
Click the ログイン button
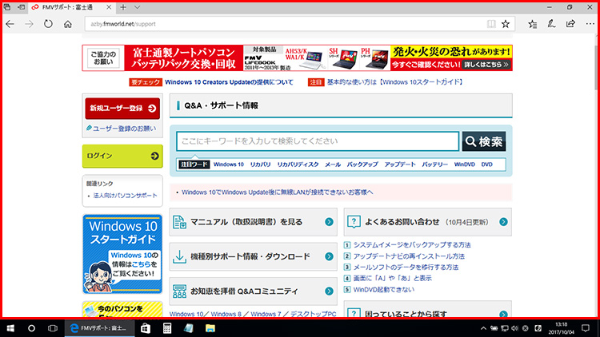click(122, 156)
